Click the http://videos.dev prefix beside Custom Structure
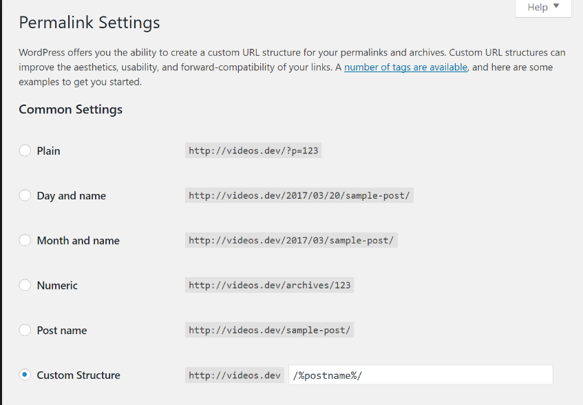 click(235, 375)
